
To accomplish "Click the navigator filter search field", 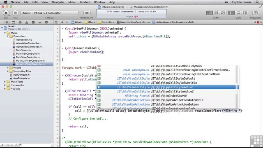I will click(35, 145).
